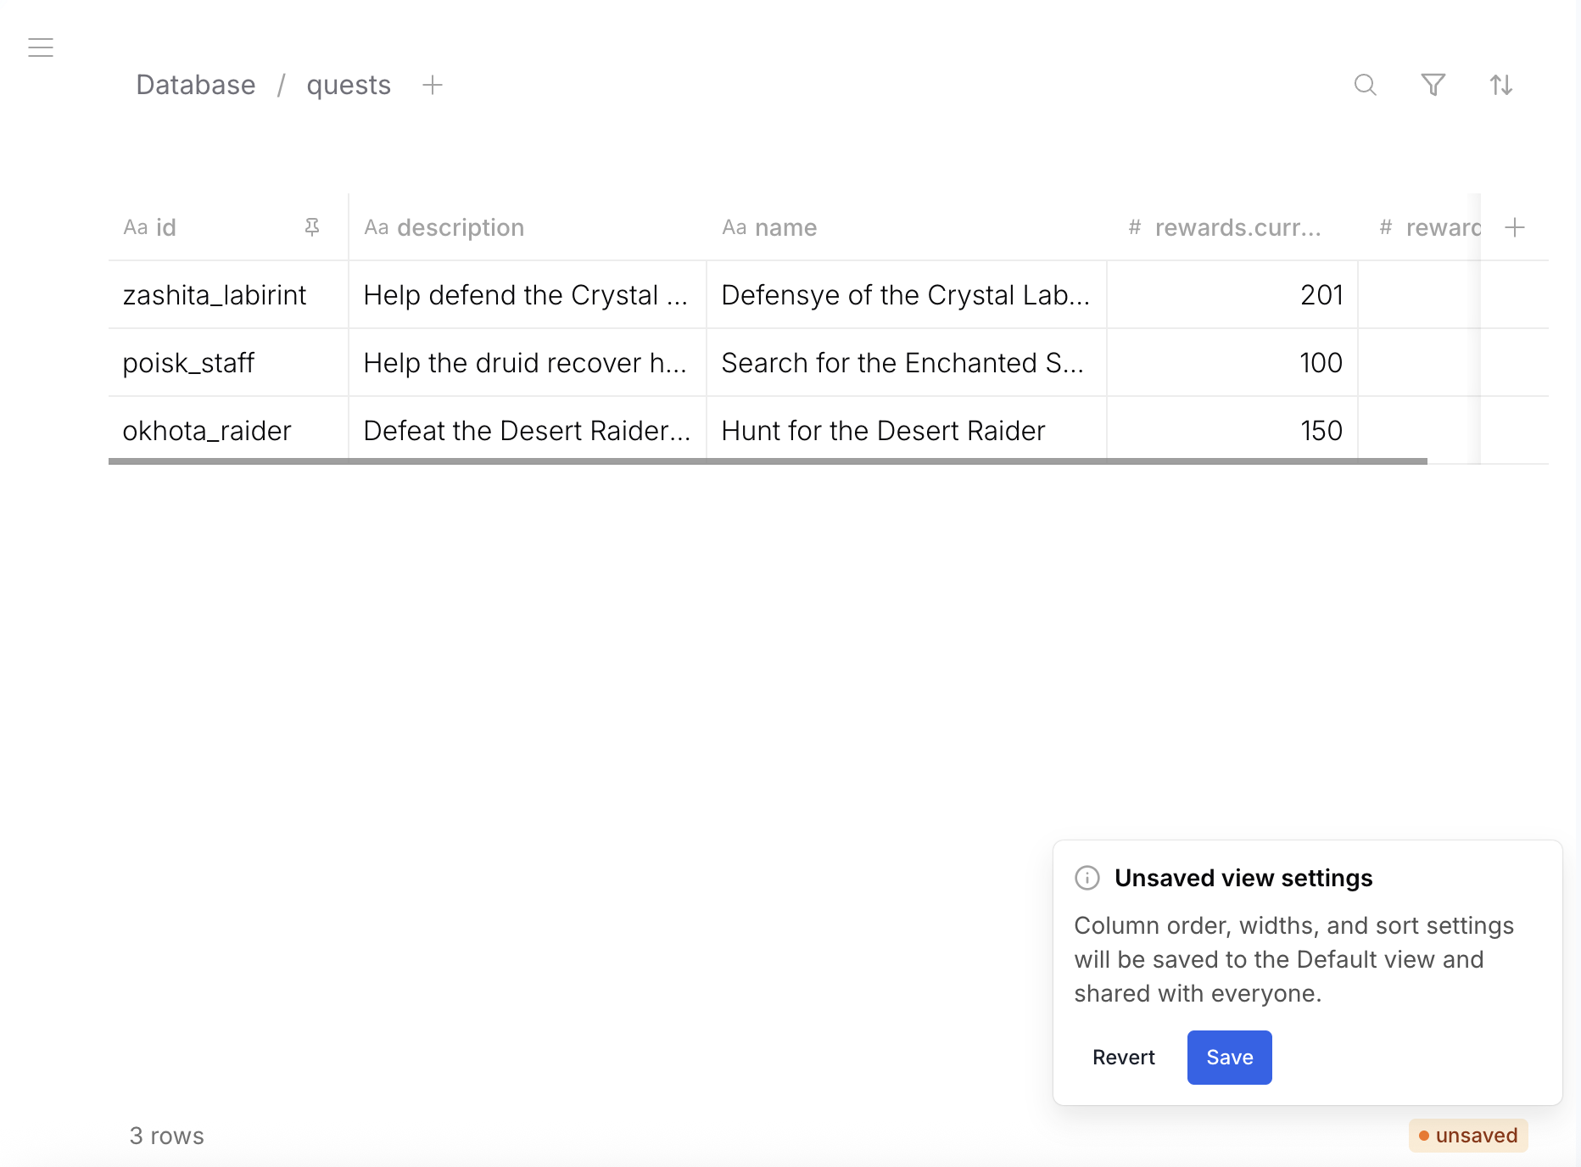The height and width of the screenshot is (1167, 1581).
Task: Save the unsaved view settings
Action: click(1229, 1057)
